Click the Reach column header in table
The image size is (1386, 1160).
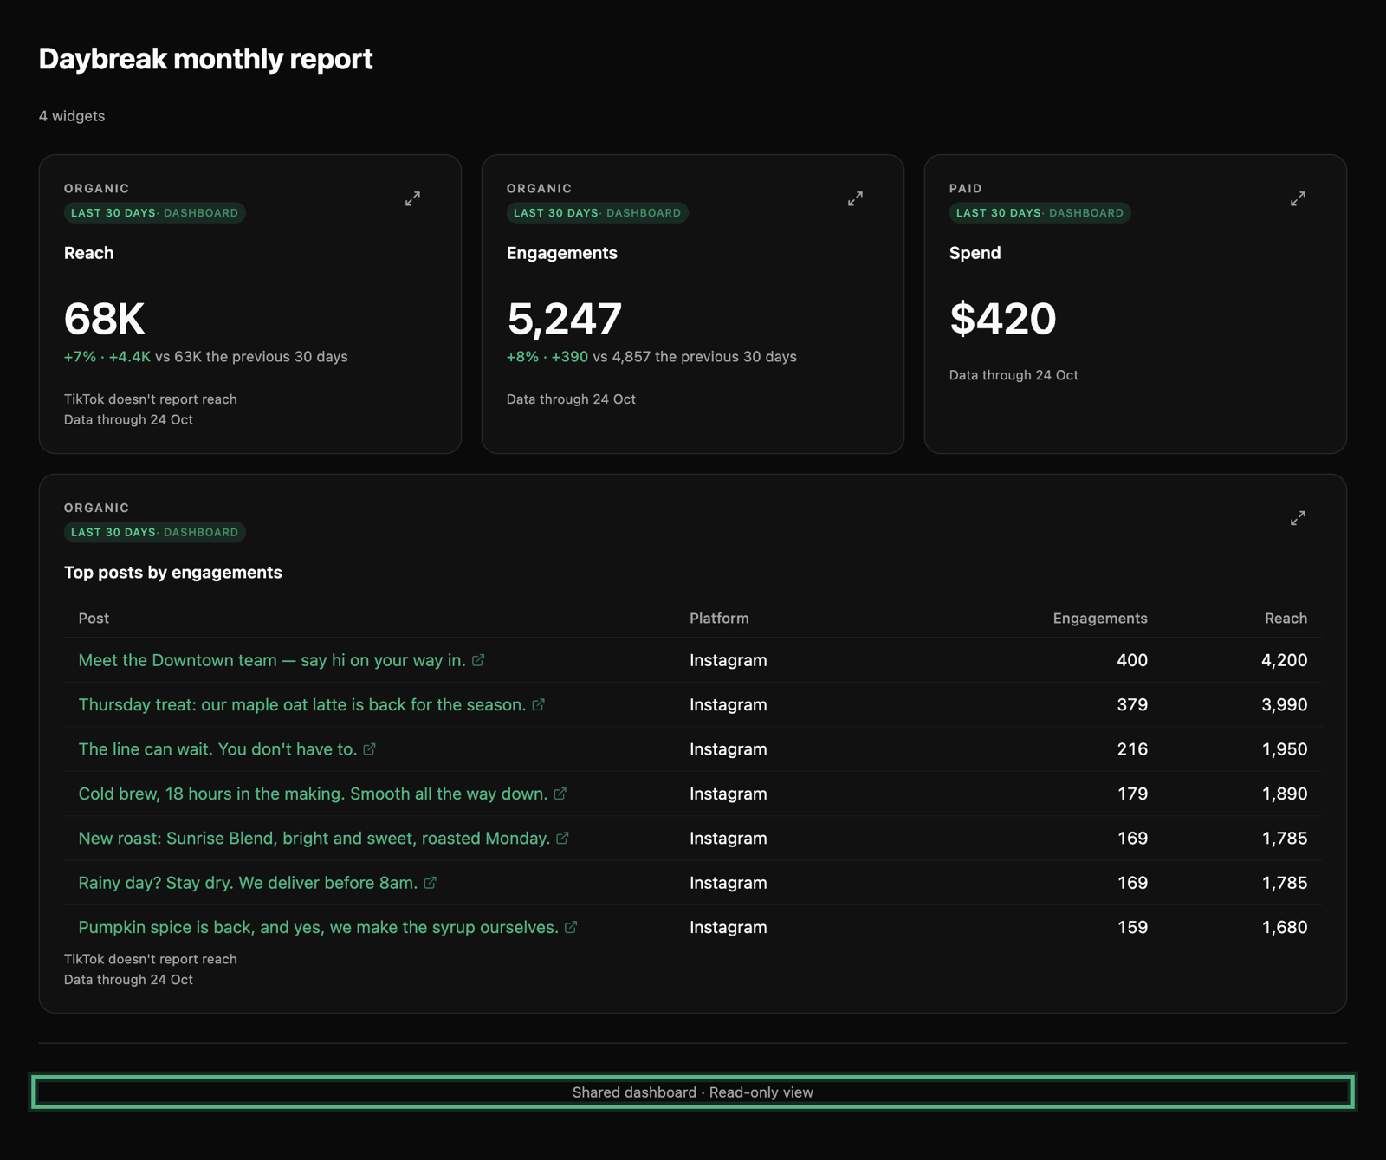(x=1286, y=619)
